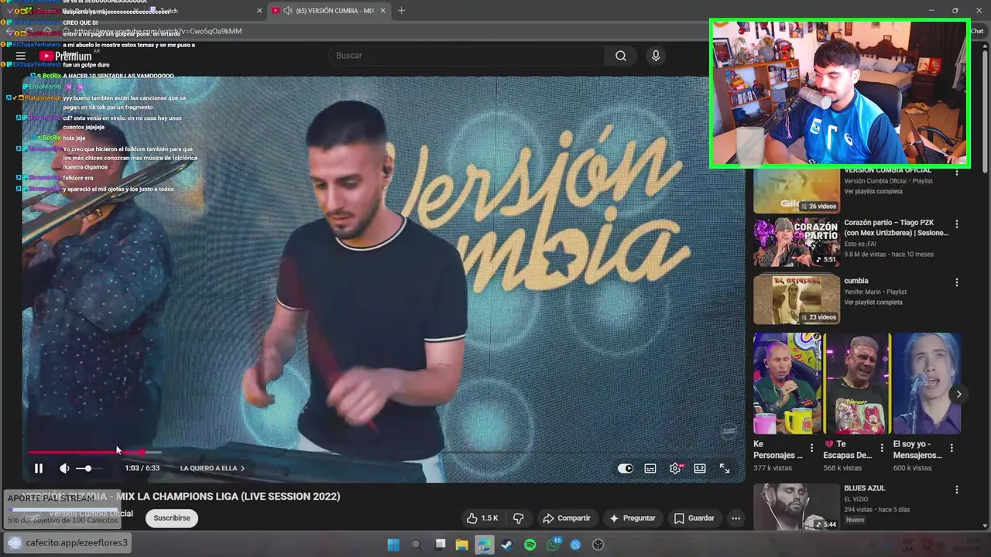Open options menu for cumbia playlist

tap(957, 282)
